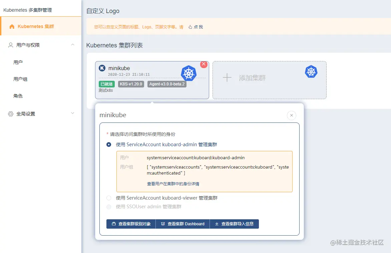Select the SSOUser admin radio option
Screen dimensions: 391x253
click(x=109, y=207)
